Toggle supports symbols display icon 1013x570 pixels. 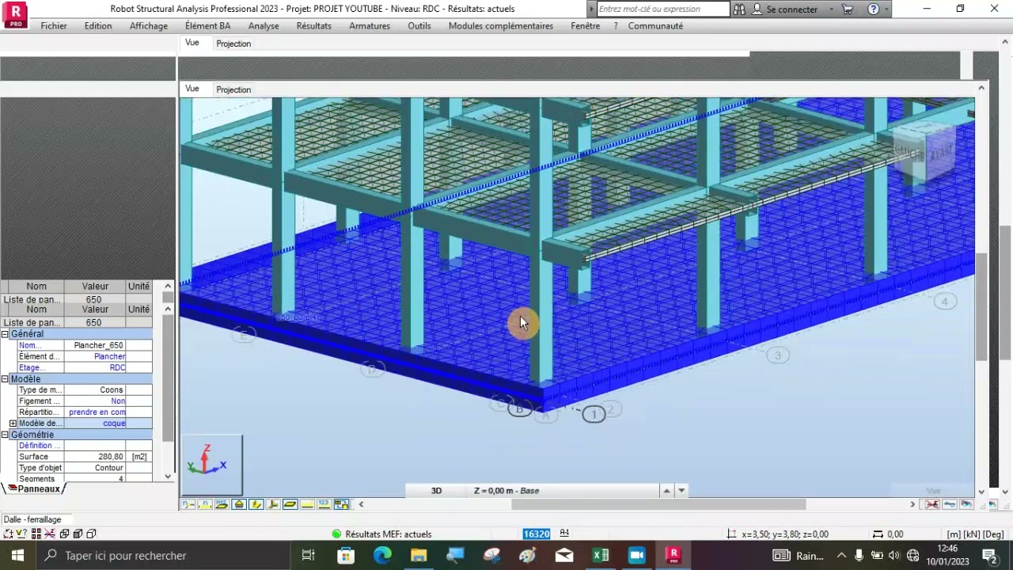(x=239, y=504)
